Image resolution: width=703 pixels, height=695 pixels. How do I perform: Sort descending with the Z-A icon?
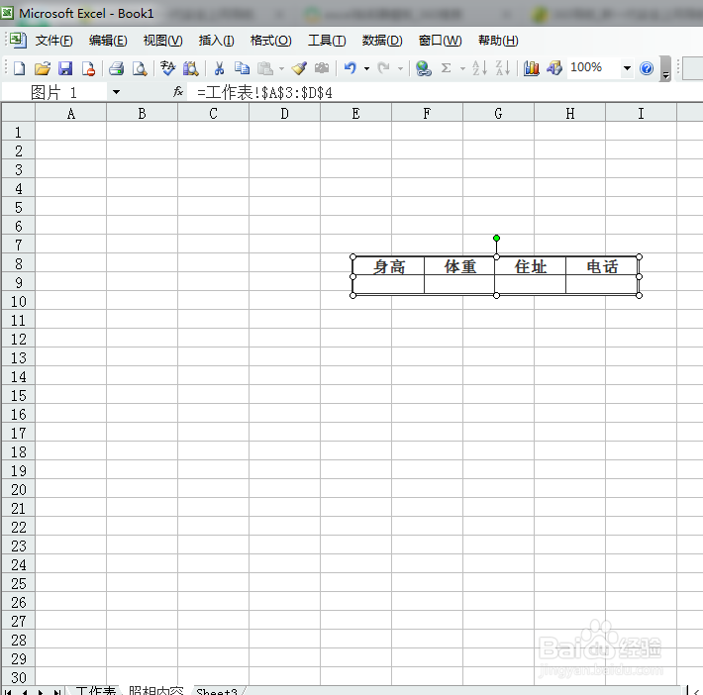pyautogui.click(x=503, y=68)
